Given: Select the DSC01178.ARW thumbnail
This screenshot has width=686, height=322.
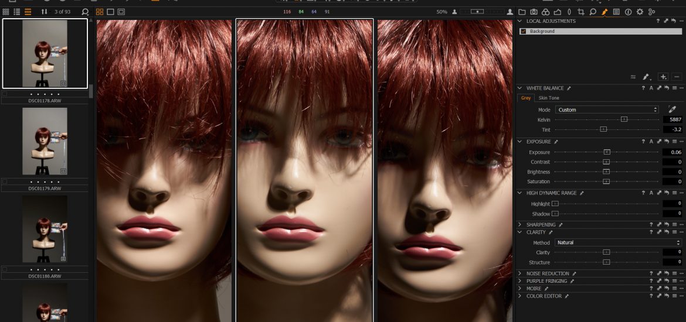Looking at the screenshot, I should coord(45,53).
